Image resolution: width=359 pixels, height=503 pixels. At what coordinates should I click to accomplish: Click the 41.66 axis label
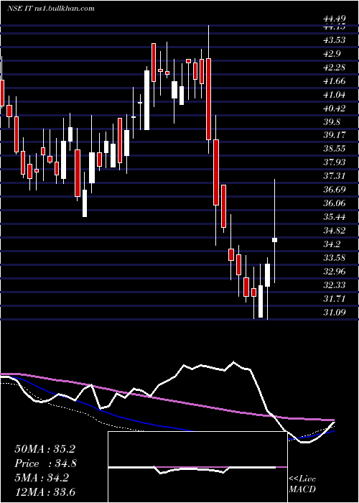(335, 81)
